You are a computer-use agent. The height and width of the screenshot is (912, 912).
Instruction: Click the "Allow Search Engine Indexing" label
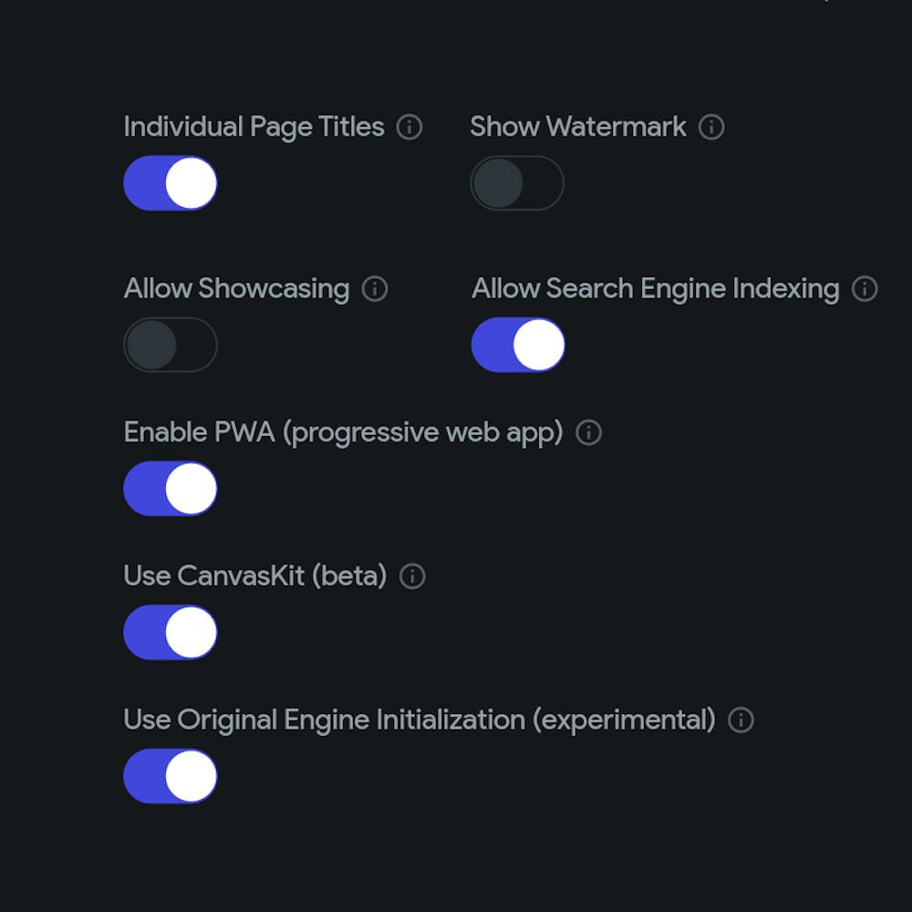click(655, 289)
